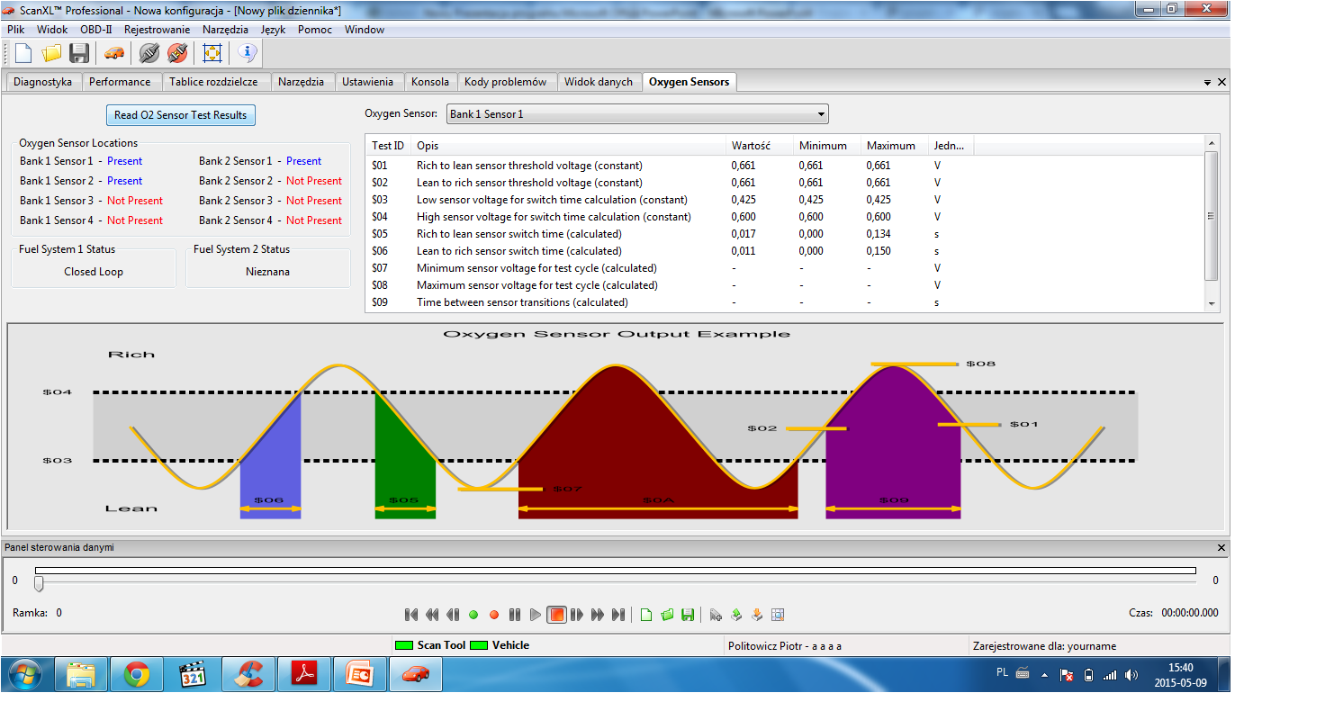Open the Rejestrowanie menu
Viewport: 1325px width, 720px height.
(x=158, y=30)
